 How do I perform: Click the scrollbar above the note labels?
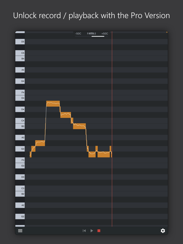click(x=20, y=32)
